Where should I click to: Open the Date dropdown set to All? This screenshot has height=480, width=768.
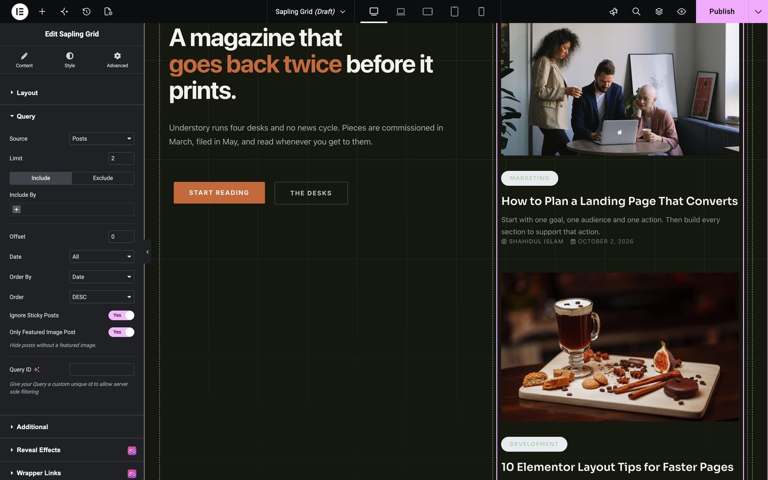(x=102, y=257)
